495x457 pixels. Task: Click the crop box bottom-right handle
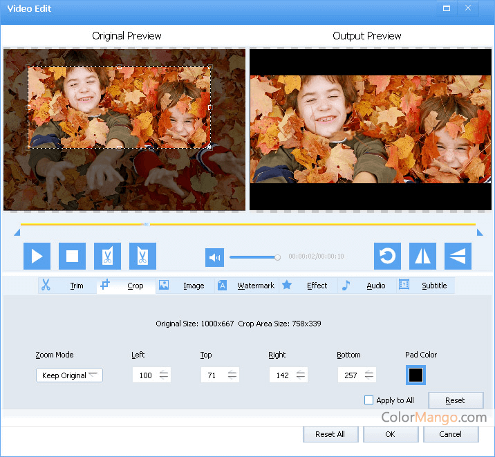coord(210,147)
